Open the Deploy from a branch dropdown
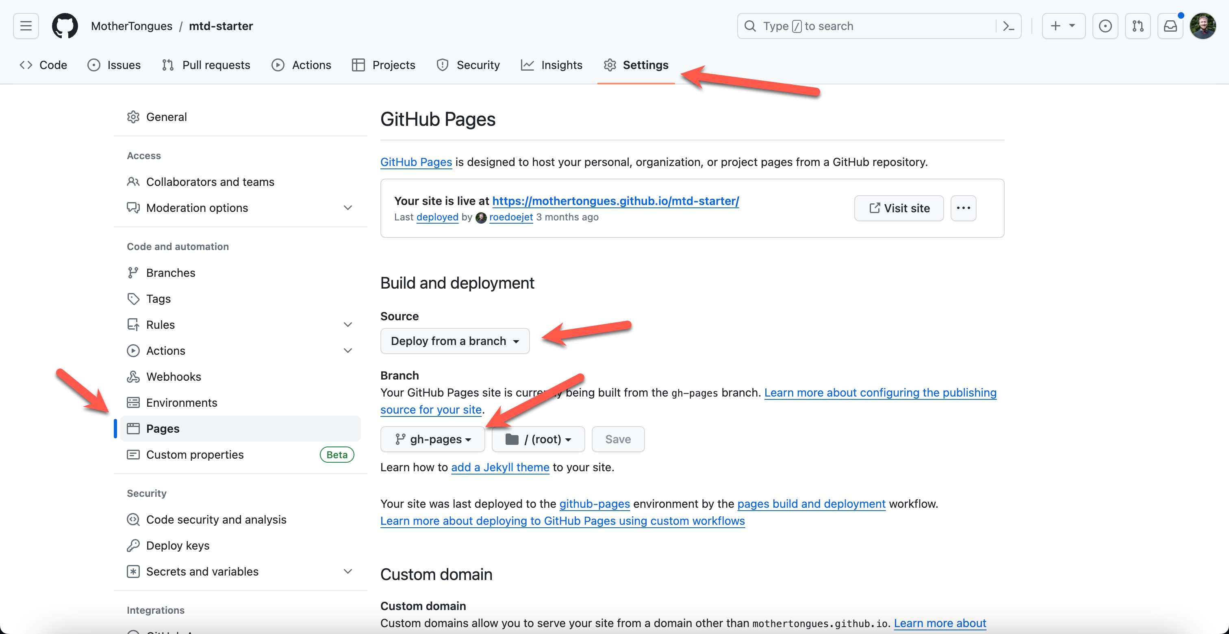This screenshot has height=634, width=1229. [x=455, y=341]
